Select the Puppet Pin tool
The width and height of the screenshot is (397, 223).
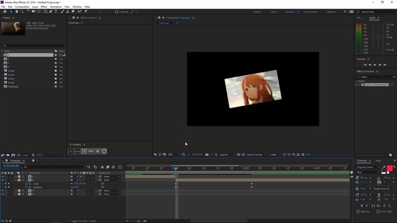(x=86, y=12)
